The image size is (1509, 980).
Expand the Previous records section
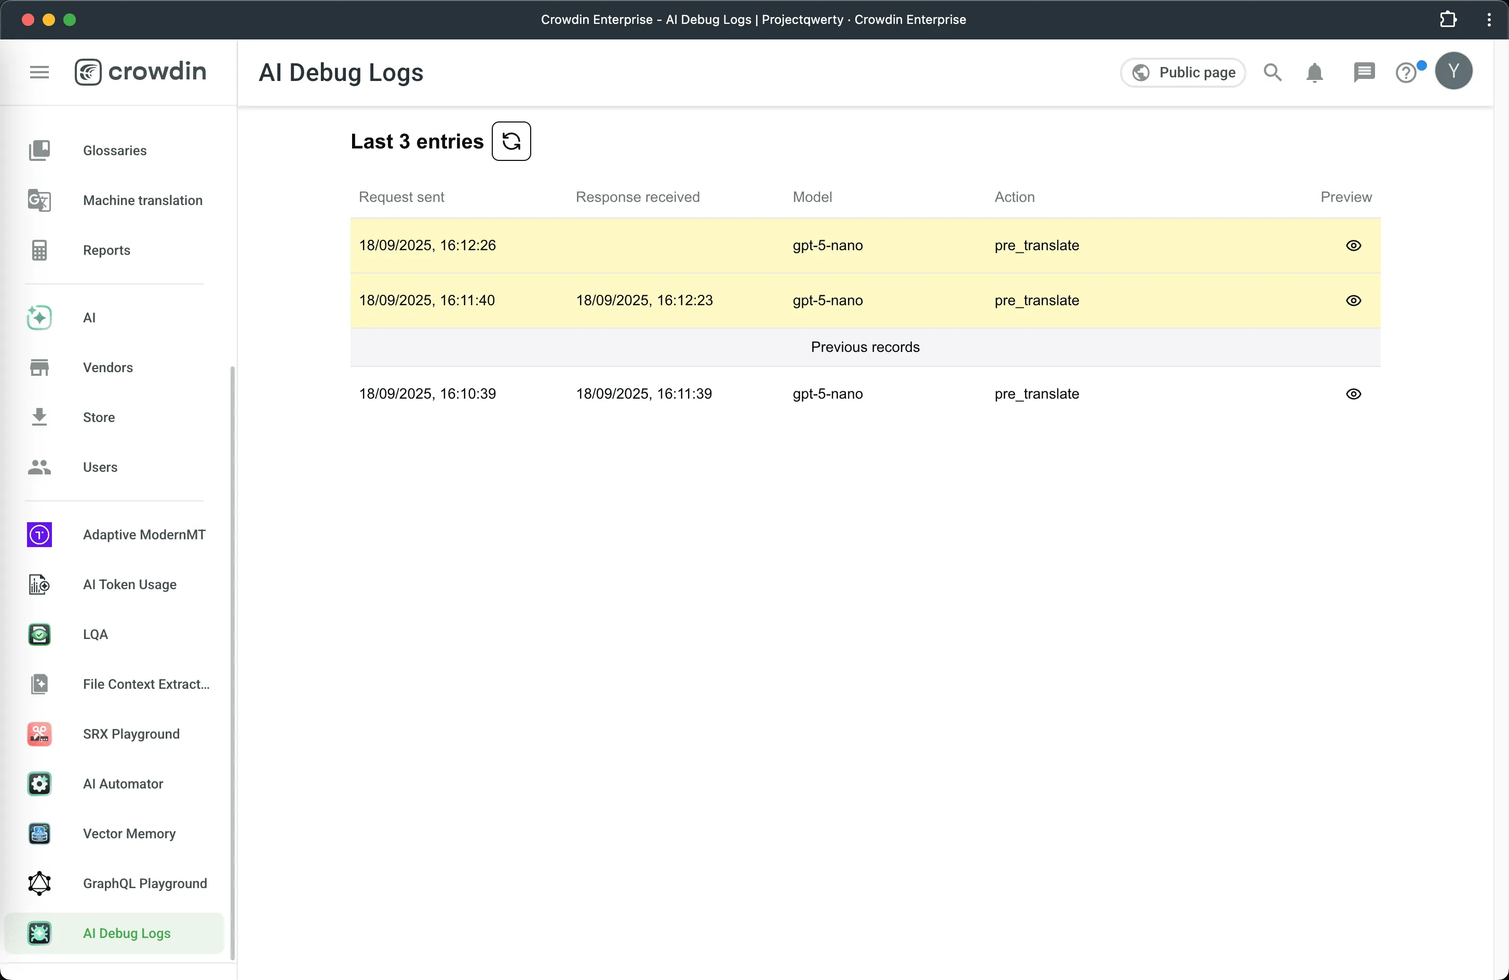tap(864, 347)
